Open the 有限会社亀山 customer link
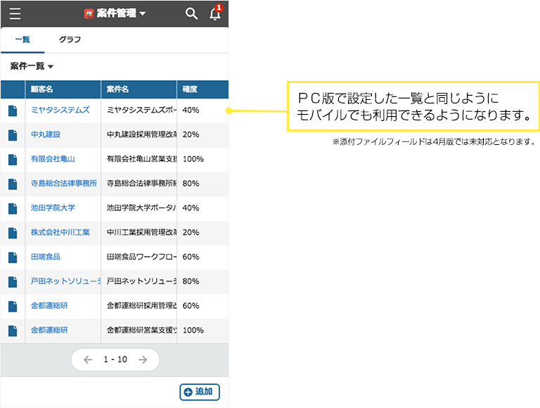 pyautogui.click(x=53, y=159)
